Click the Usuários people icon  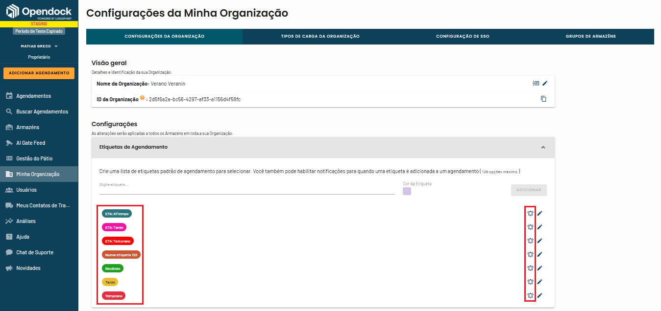[9, 190]
